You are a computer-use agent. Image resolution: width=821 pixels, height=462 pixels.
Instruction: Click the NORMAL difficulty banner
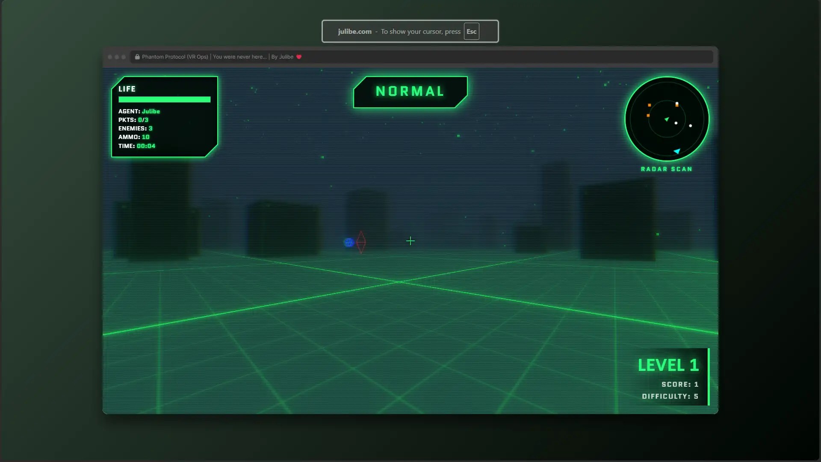point(410,92)
